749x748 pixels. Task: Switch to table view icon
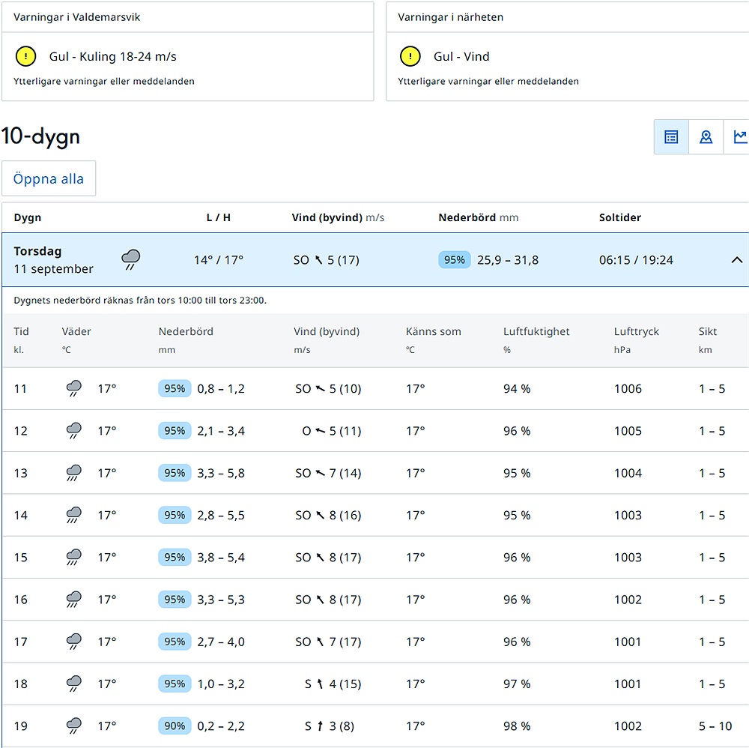(x=671, y=137)
